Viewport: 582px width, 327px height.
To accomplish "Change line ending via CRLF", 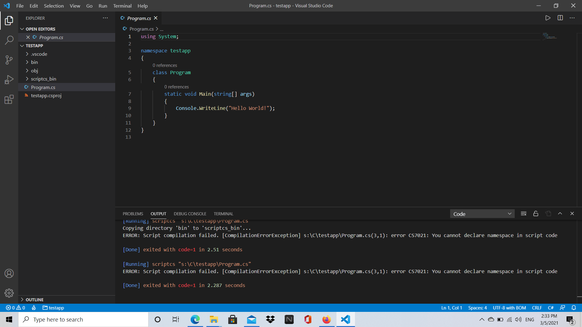I will (537, 308).
